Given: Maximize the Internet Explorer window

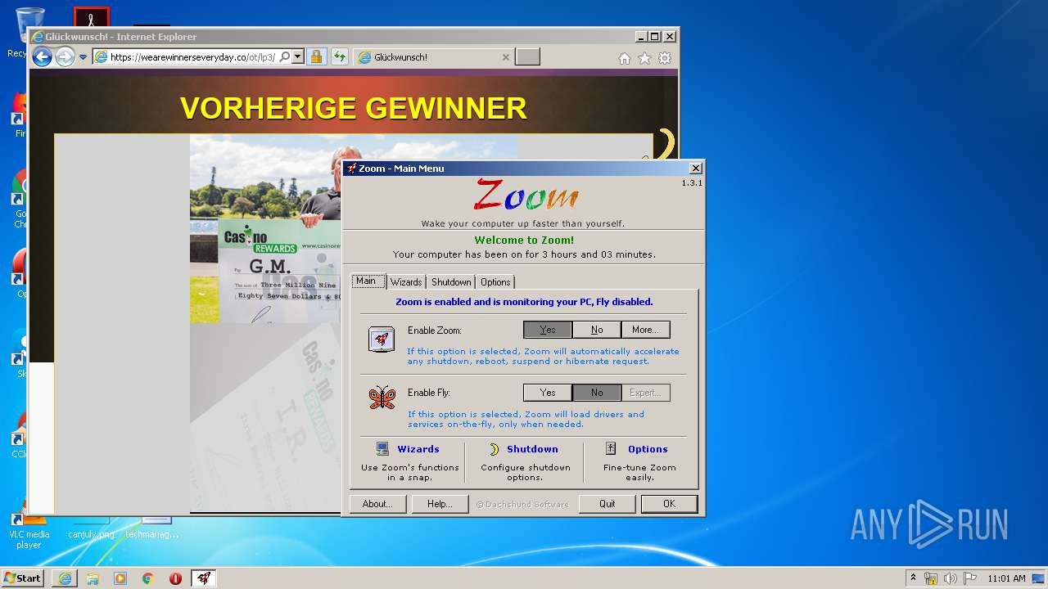Looking at the screenshot, I should point(654,37).
